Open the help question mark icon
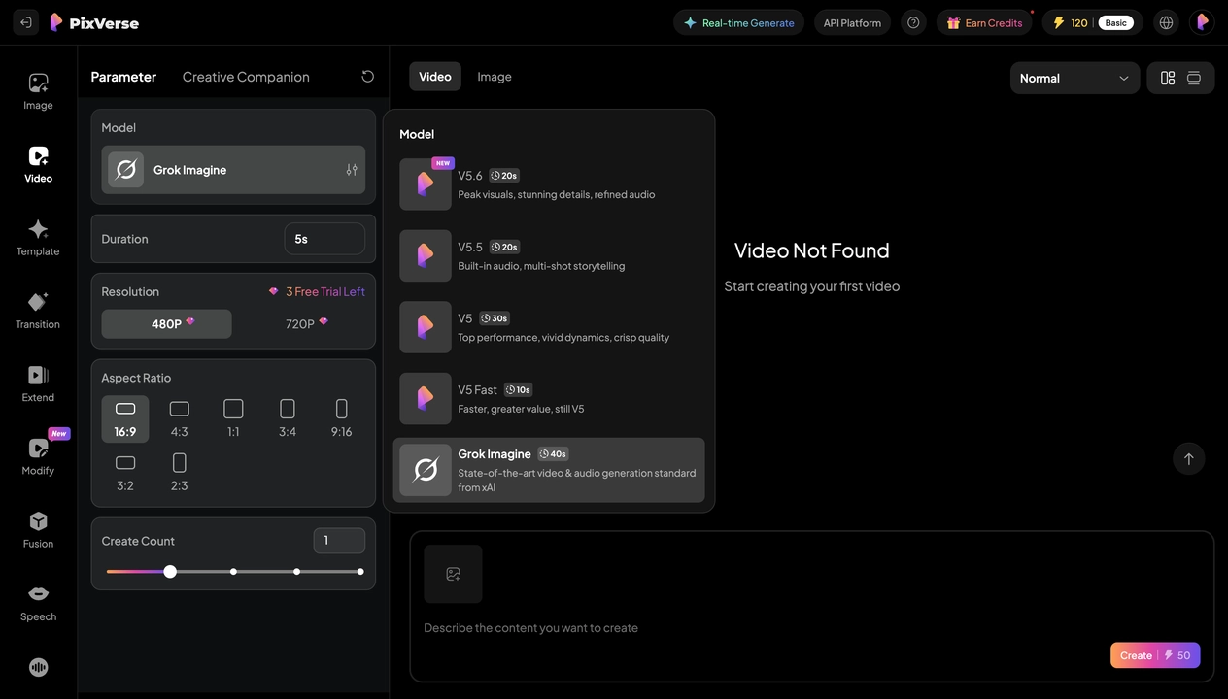The width and height of the screenshot is (1228, 699). tap(913, 22)
